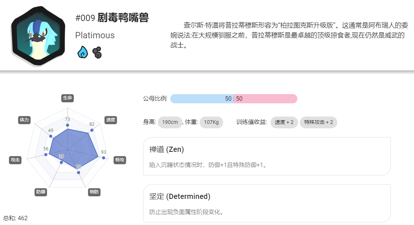Click the pink female ratio bar segment
This screenshot has width=414, height=225.
pyautogui.click(x=266, y=99)
